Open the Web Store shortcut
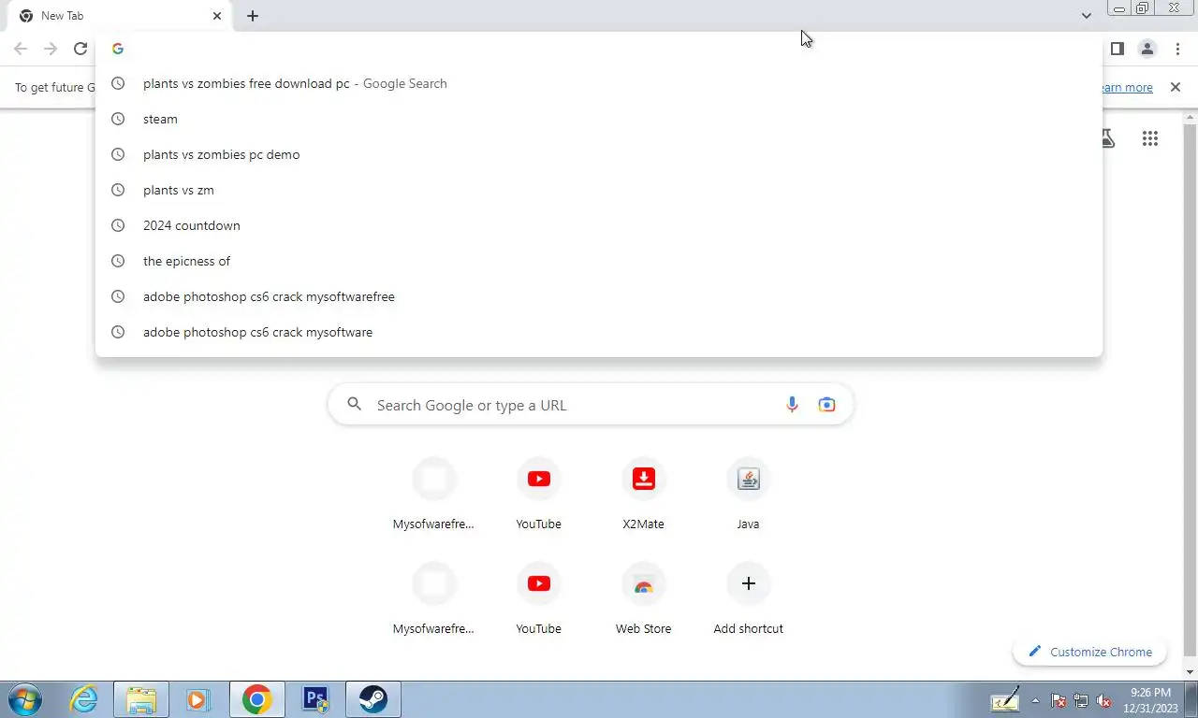 pos(643,600)
